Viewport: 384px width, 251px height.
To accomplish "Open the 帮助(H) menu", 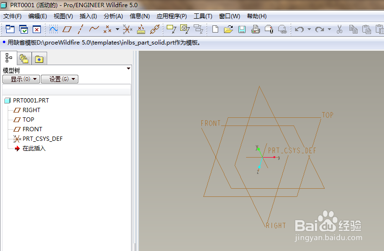I will click(257, 16).
